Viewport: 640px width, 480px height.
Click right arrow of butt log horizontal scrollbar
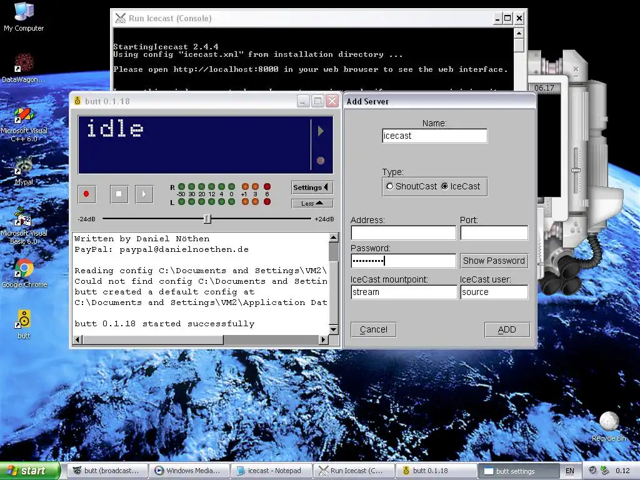tap(323, 339)
